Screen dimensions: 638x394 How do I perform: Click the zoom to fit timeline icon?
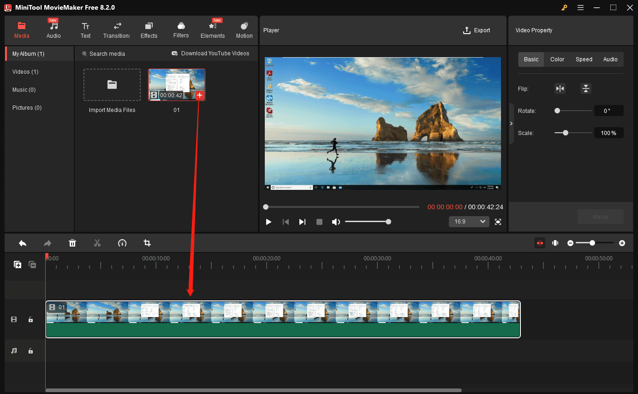555,243
